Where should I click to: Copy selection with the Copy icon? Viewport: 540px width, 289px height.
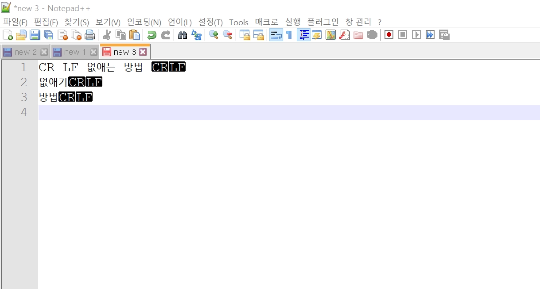pos(120,35)
